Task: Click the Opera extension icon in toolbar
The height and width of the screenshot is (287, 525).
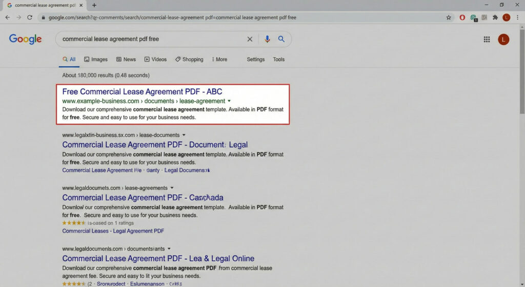Action: (462, 17)
